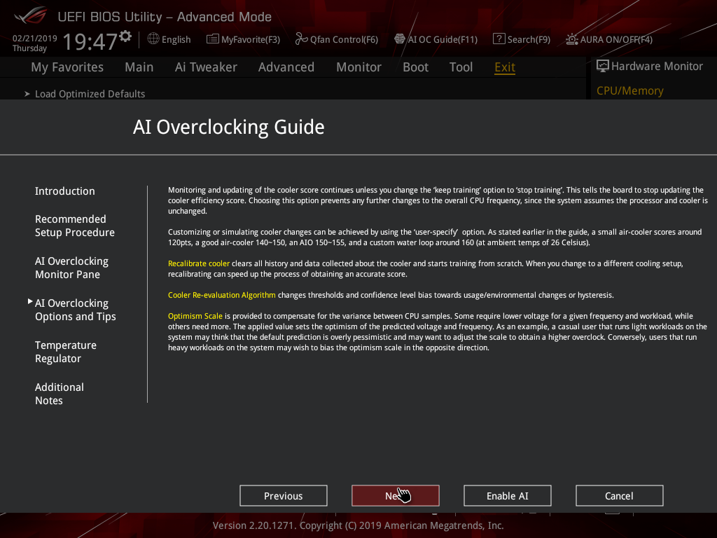This screenshot has height=538, width=717.
Task: Click the Hardware Monitor panel title
Action: (x=657, y=67)
